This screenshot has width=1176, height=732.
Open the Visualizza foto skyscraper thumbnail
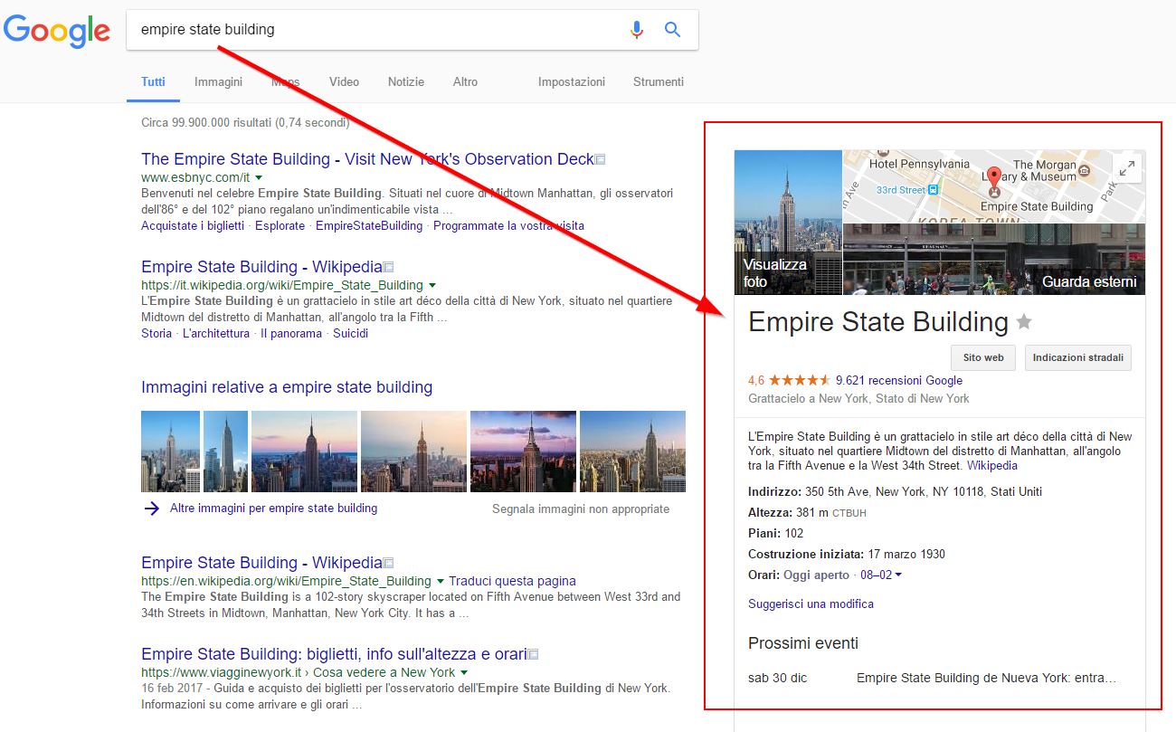[788, 223]
